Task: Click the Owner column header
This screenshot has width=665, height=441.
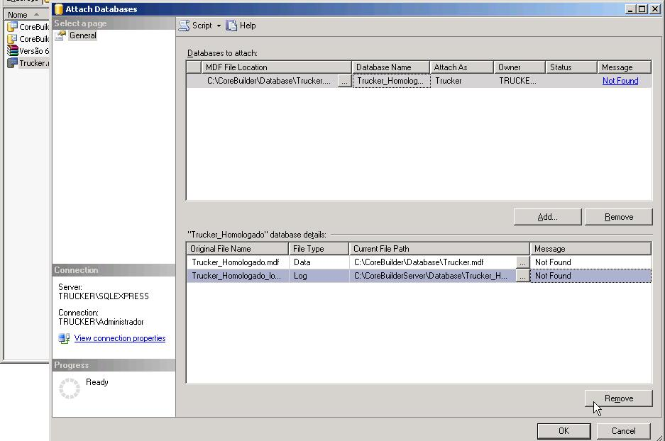Action: (x=520, y=67)
